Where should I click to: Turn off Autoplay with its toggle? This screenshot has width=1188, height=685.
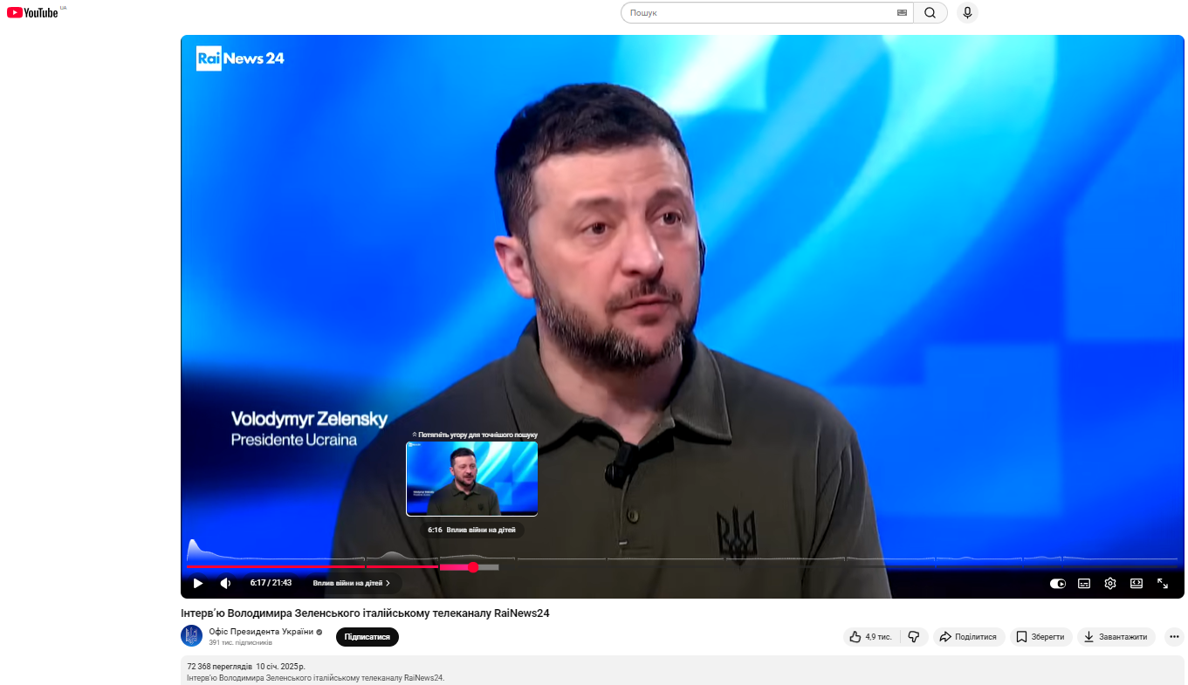click(1058, 583)
